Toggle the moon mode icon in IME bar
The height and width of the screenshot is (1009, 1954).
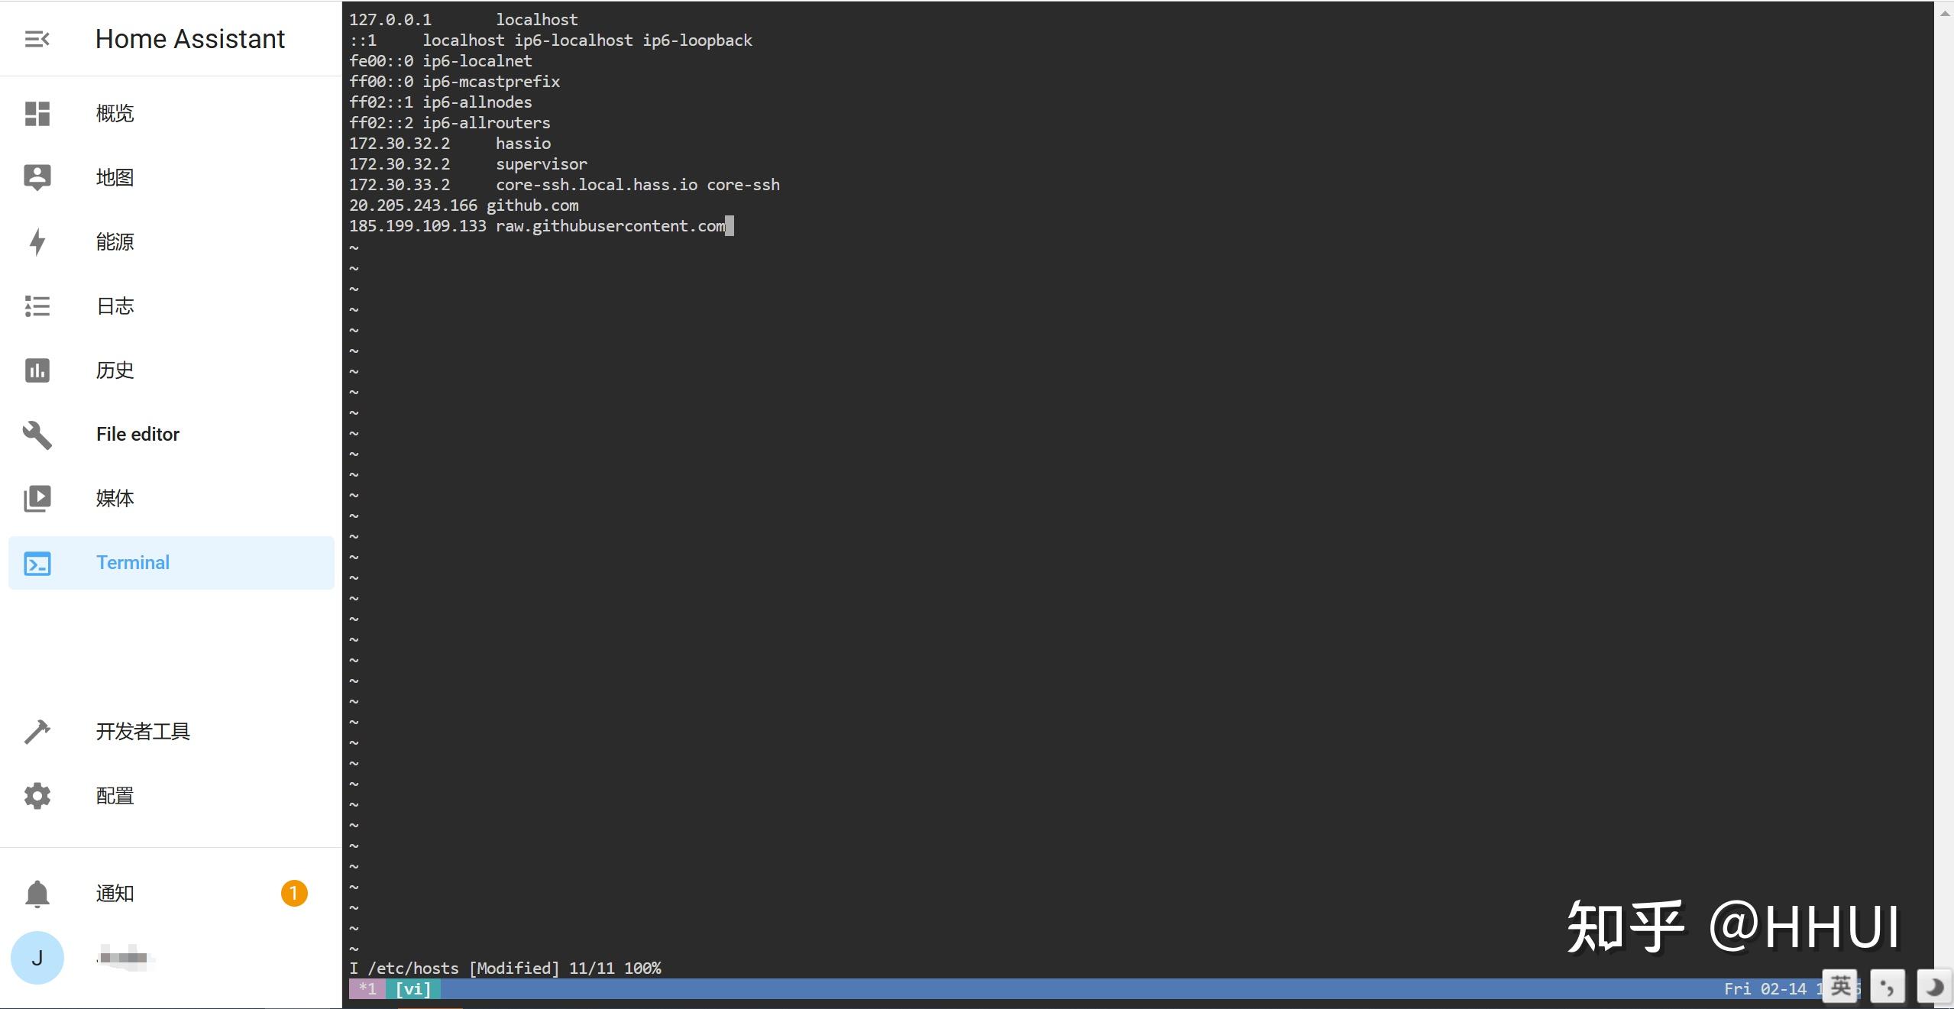tap(1933, 987)
